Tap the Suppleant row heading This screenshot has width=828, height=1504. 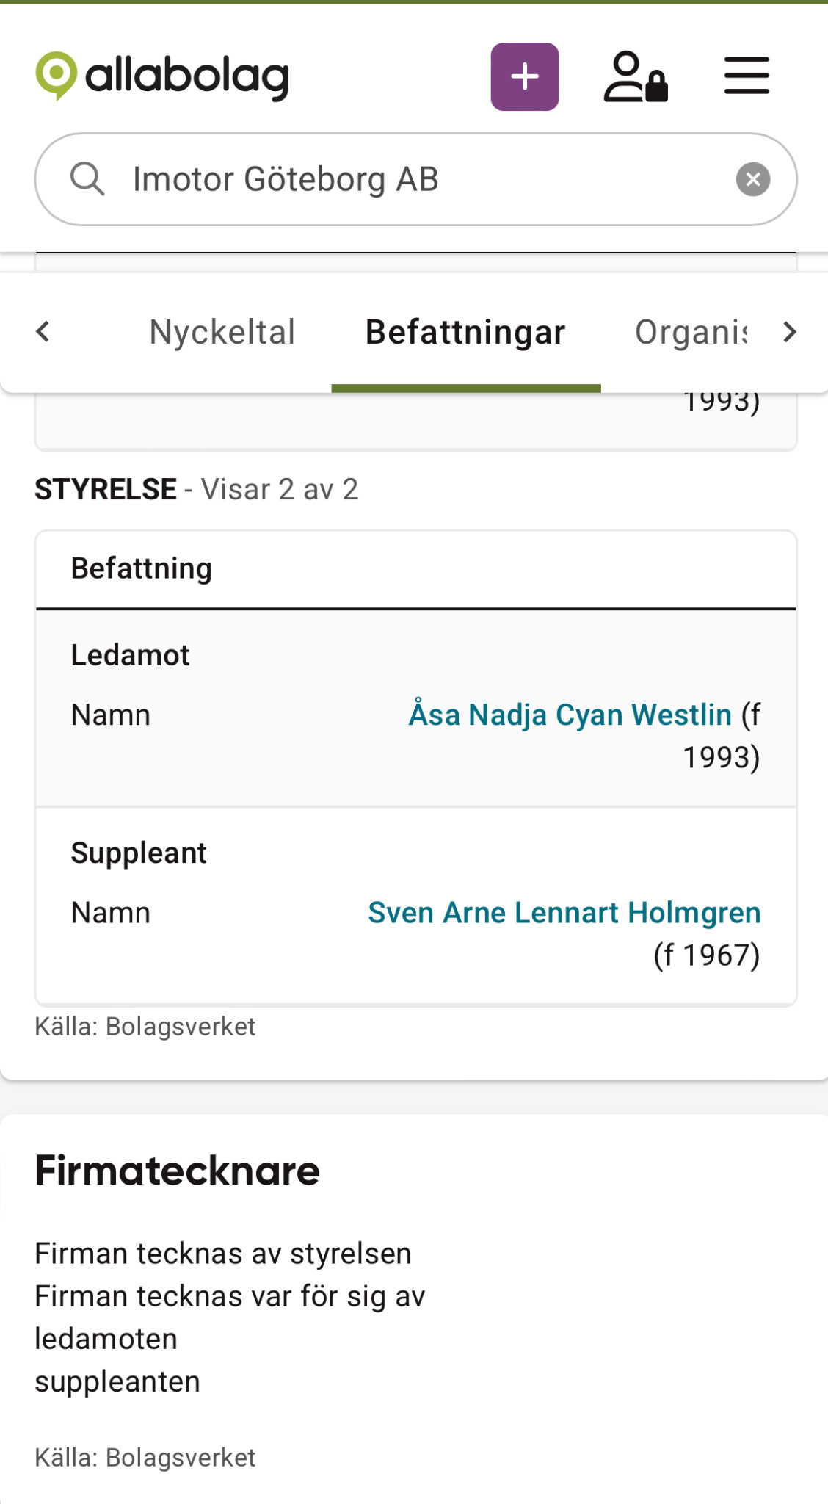coord(139,853)
